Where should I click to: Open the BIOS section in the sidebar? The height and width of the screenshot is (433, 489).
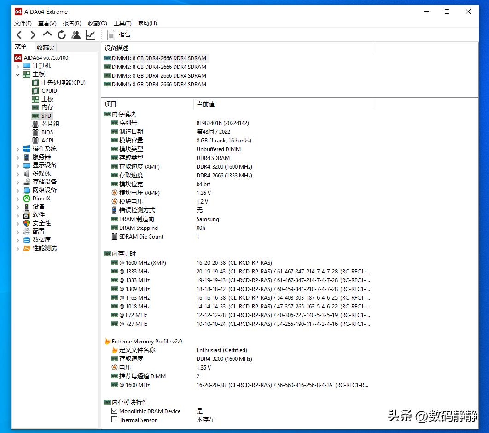tap(46, 132)
